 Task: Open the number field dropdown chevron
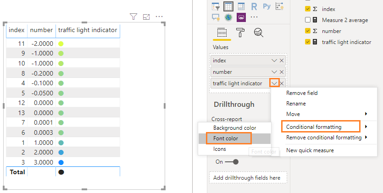coord(274,72)
